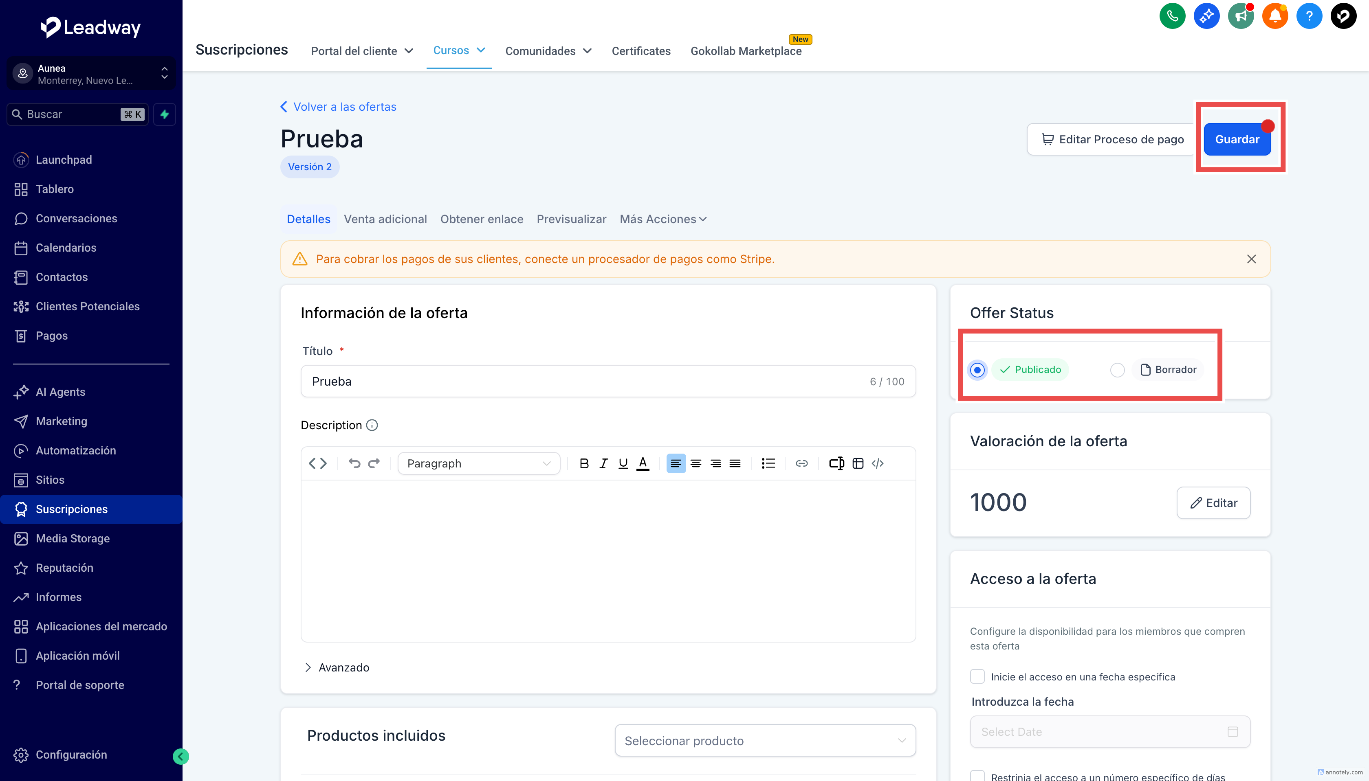Insert a link in description editor
1369x781 pixels.
pos(801,463)
